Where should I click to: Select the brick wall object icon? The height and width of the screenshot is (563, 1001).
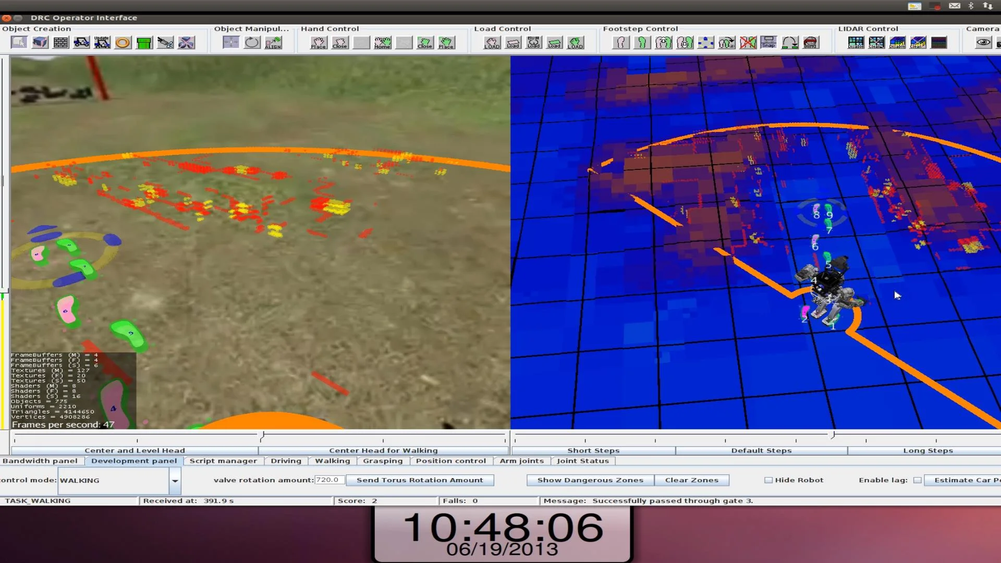(60, 43)
